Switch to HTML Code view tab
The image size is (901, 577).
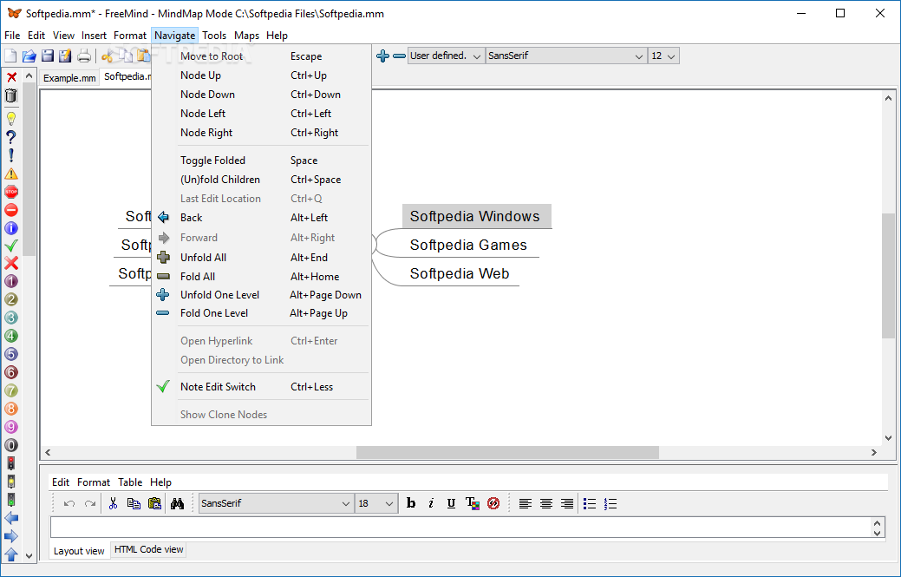149,549
